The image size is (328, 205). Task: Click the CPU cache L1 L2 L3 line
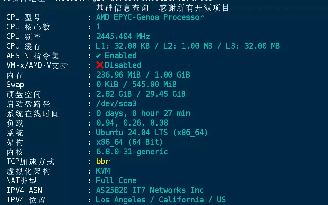coord(188,46)
